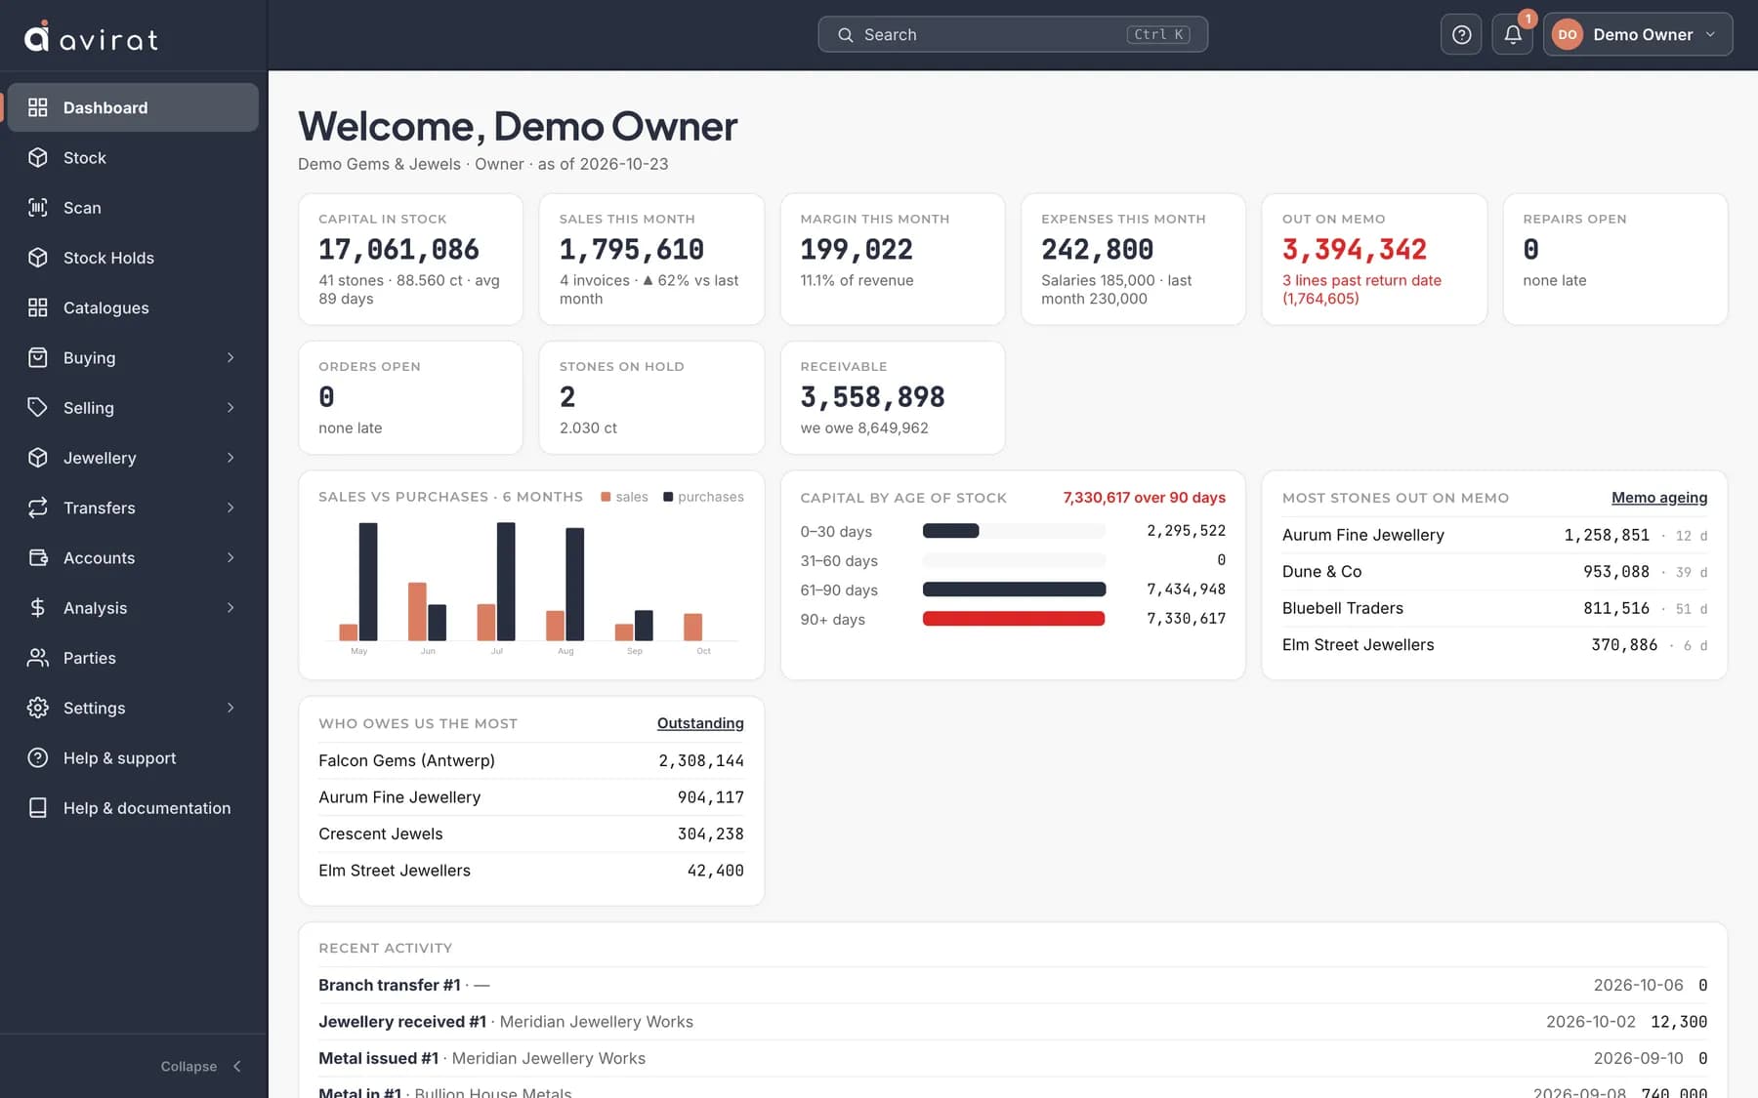Click the Help & support circle icon
Image resolution: width=1758 pixels, height=1098 pixels.
click(x=38, y=757)
